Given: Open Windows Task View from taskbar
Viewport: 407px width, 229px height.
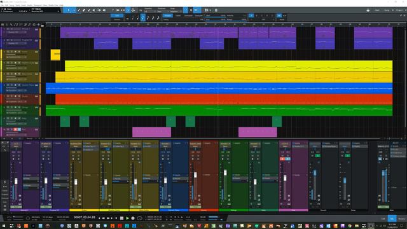Looking at the screenshot, I should tap(11, 226).
